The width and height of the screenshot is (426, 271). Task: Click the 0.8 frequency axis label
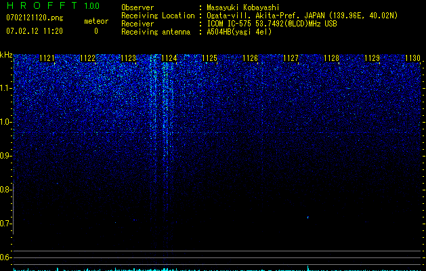point(6,190)
